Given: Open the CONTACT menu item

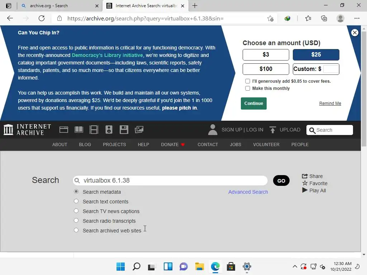Looking at the screenshot, I should coord(208,145).
